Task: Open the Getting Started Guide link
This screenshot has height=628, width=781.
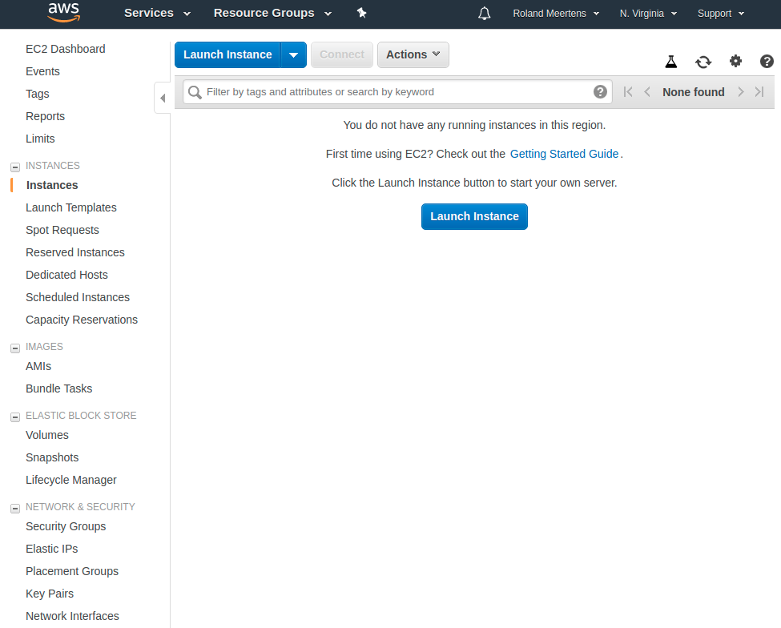Action: pos(564,154)
